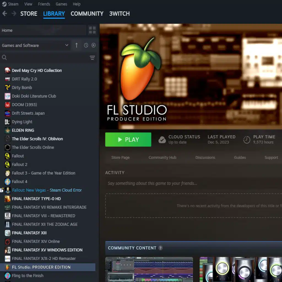Click the library search field
The height and width of the screenshot is (282, 282).
tap(48, 58)
